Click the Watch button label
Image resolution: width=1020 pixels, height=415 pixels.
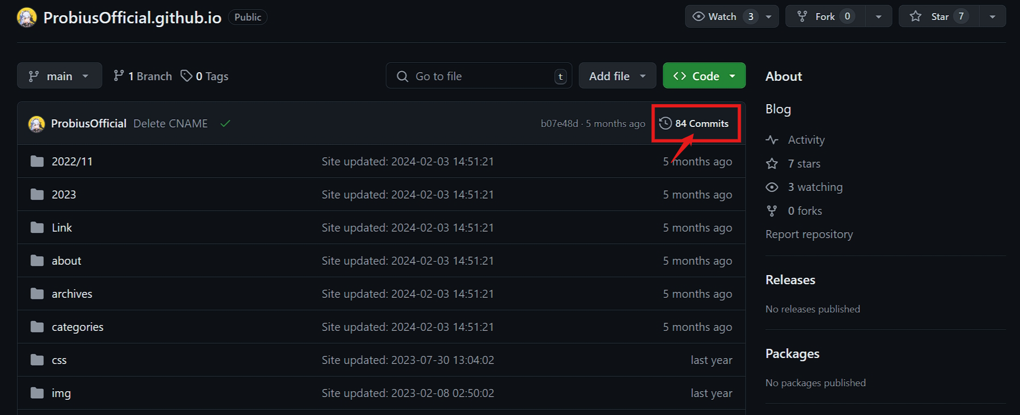[722, 17]
